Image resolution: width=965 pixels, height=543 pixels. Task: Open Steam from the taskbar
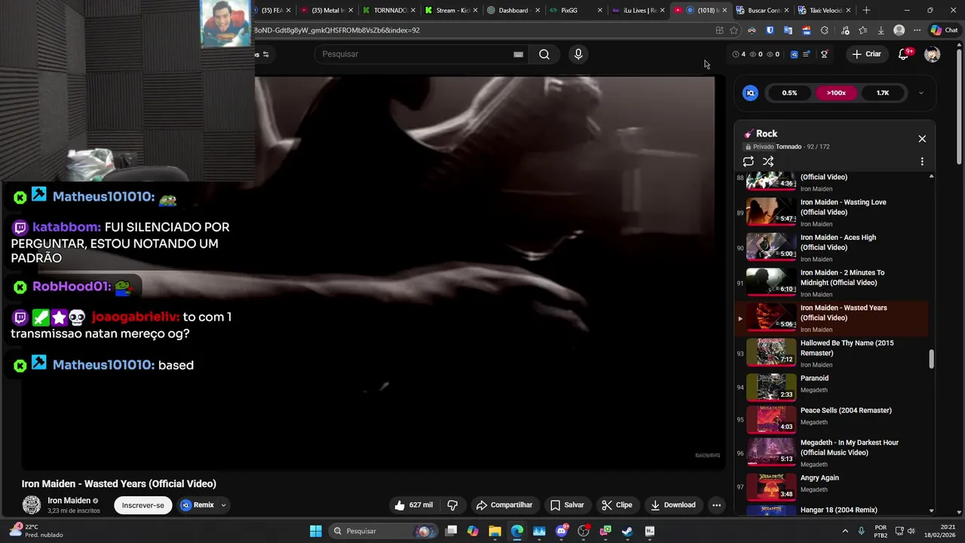(x=627, y=531)
